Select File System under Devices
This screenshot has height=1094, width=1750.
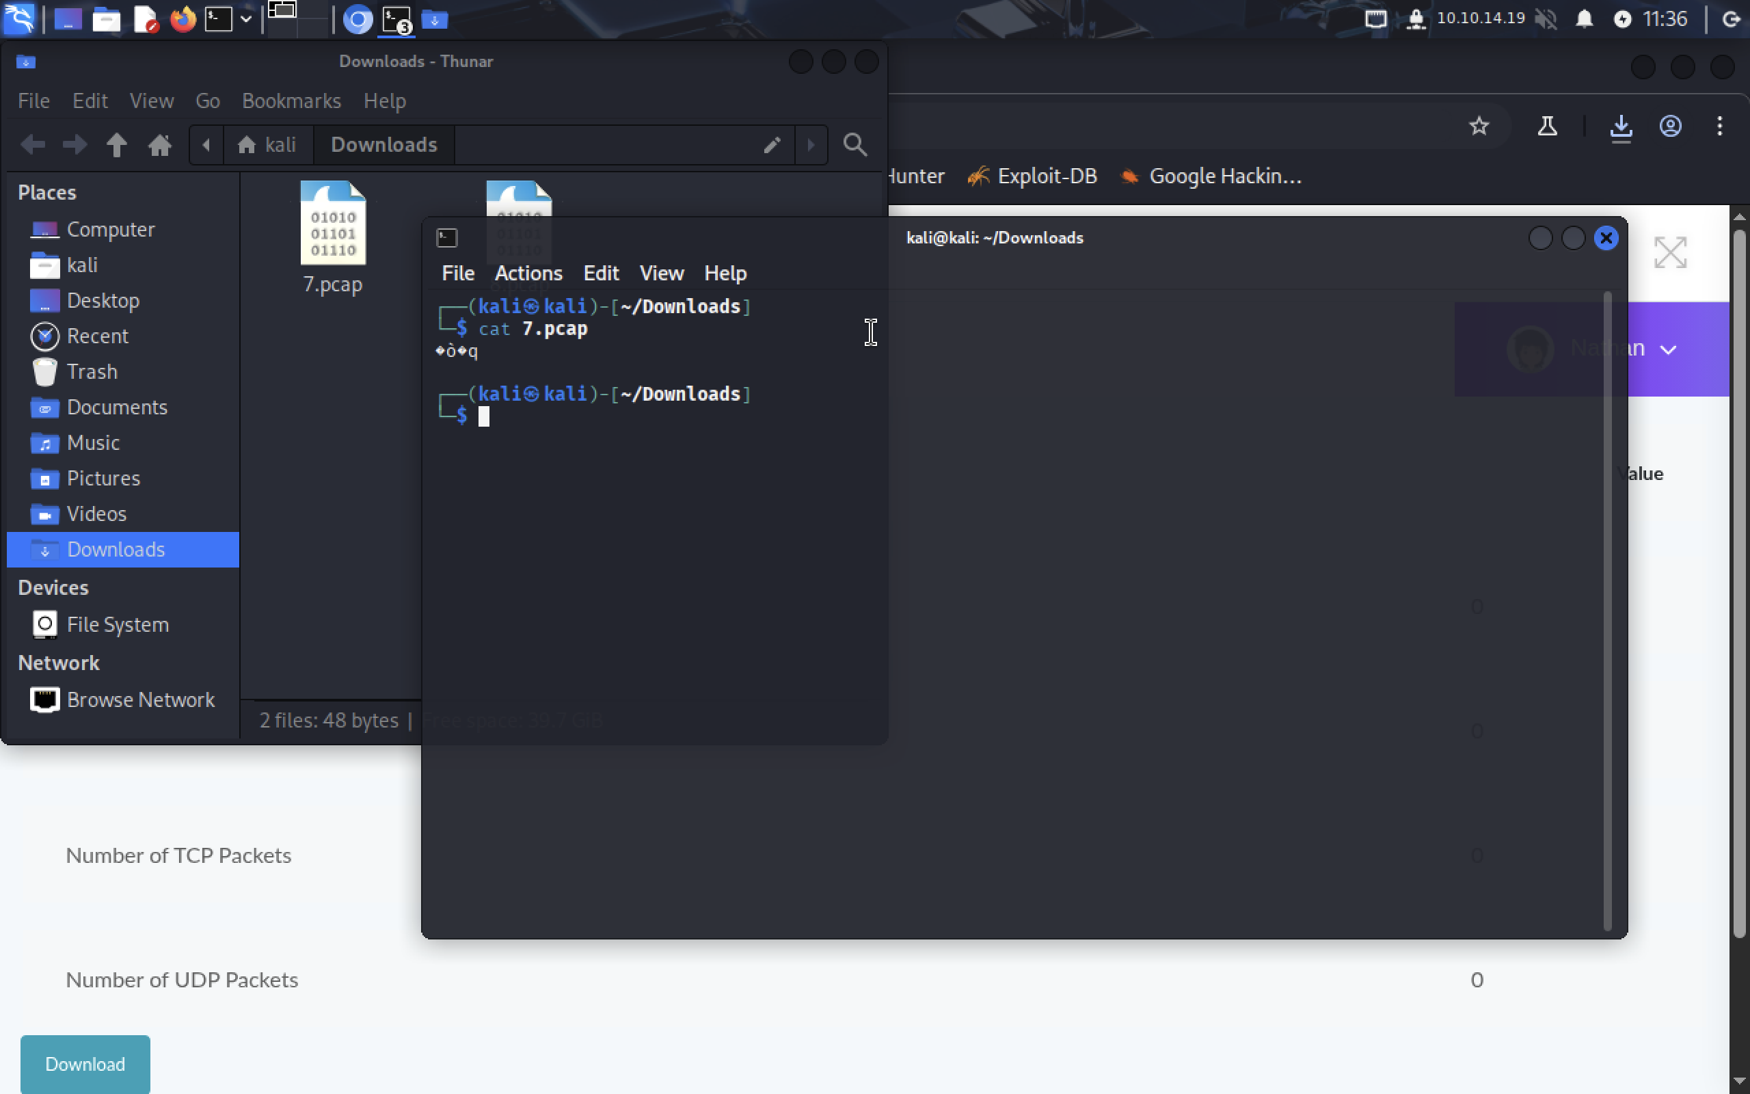[x=123, y=624]
